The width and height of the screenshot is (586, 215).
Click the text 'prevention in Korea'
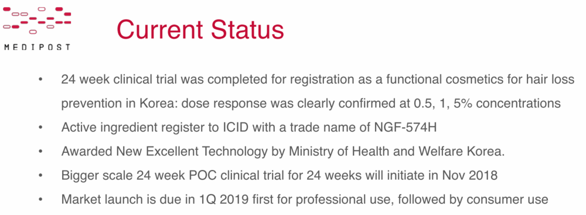tap(119, 103)
